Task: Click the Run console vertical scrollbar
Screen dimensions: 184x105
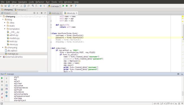Action: 183,93
